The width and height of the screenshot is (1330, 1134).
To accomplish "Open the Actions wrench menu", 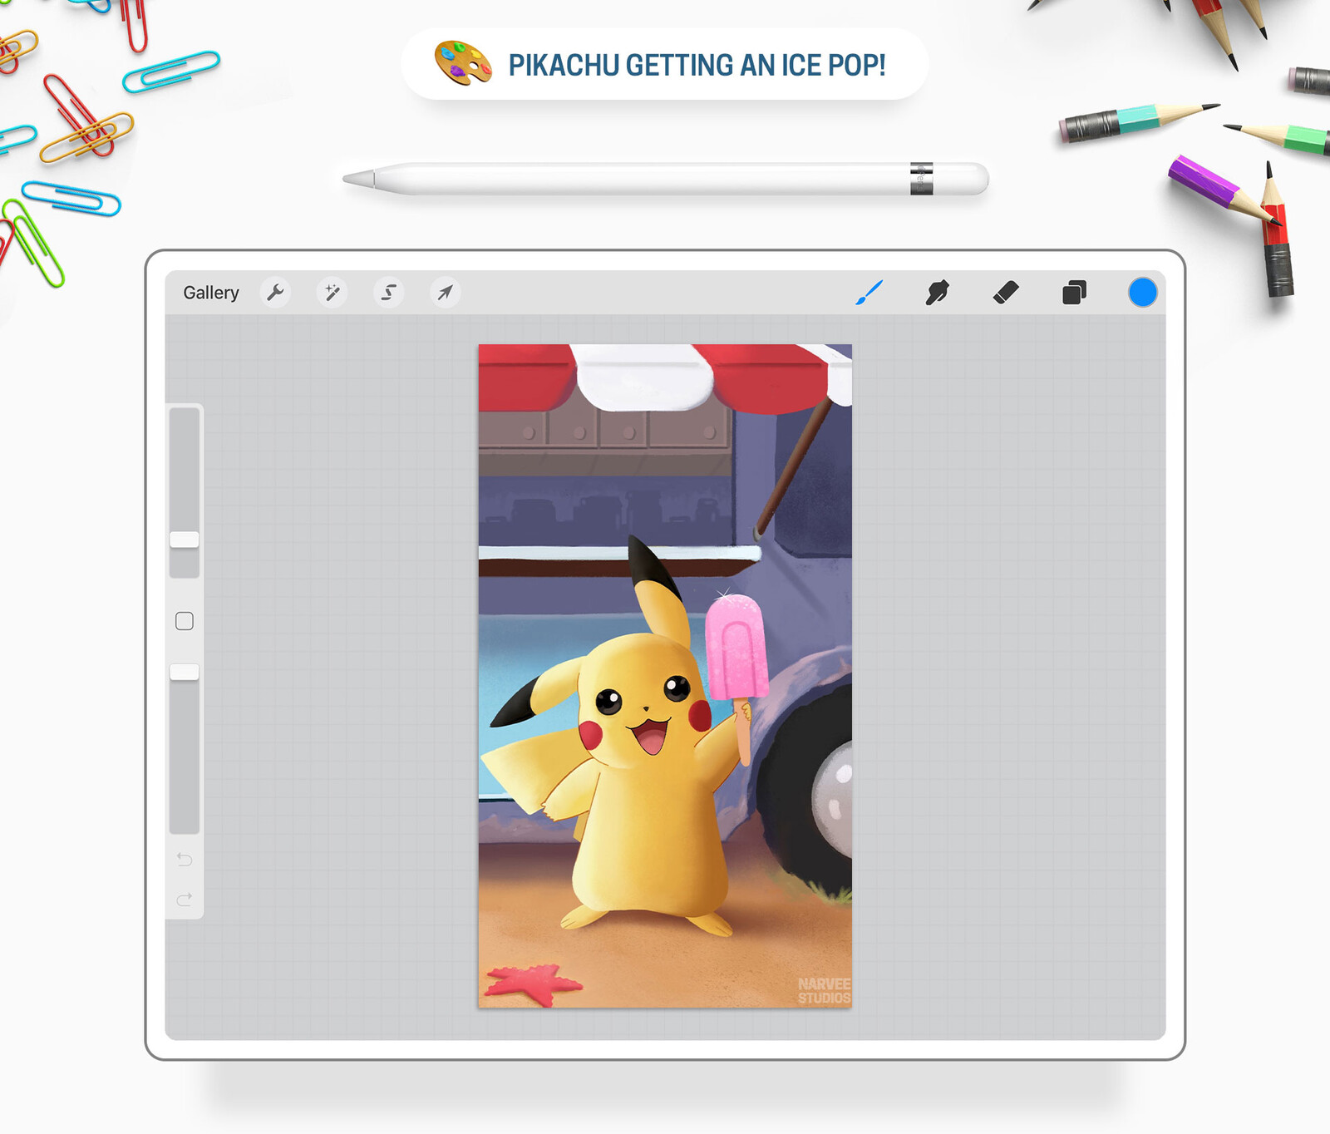I will pos(275,293).
